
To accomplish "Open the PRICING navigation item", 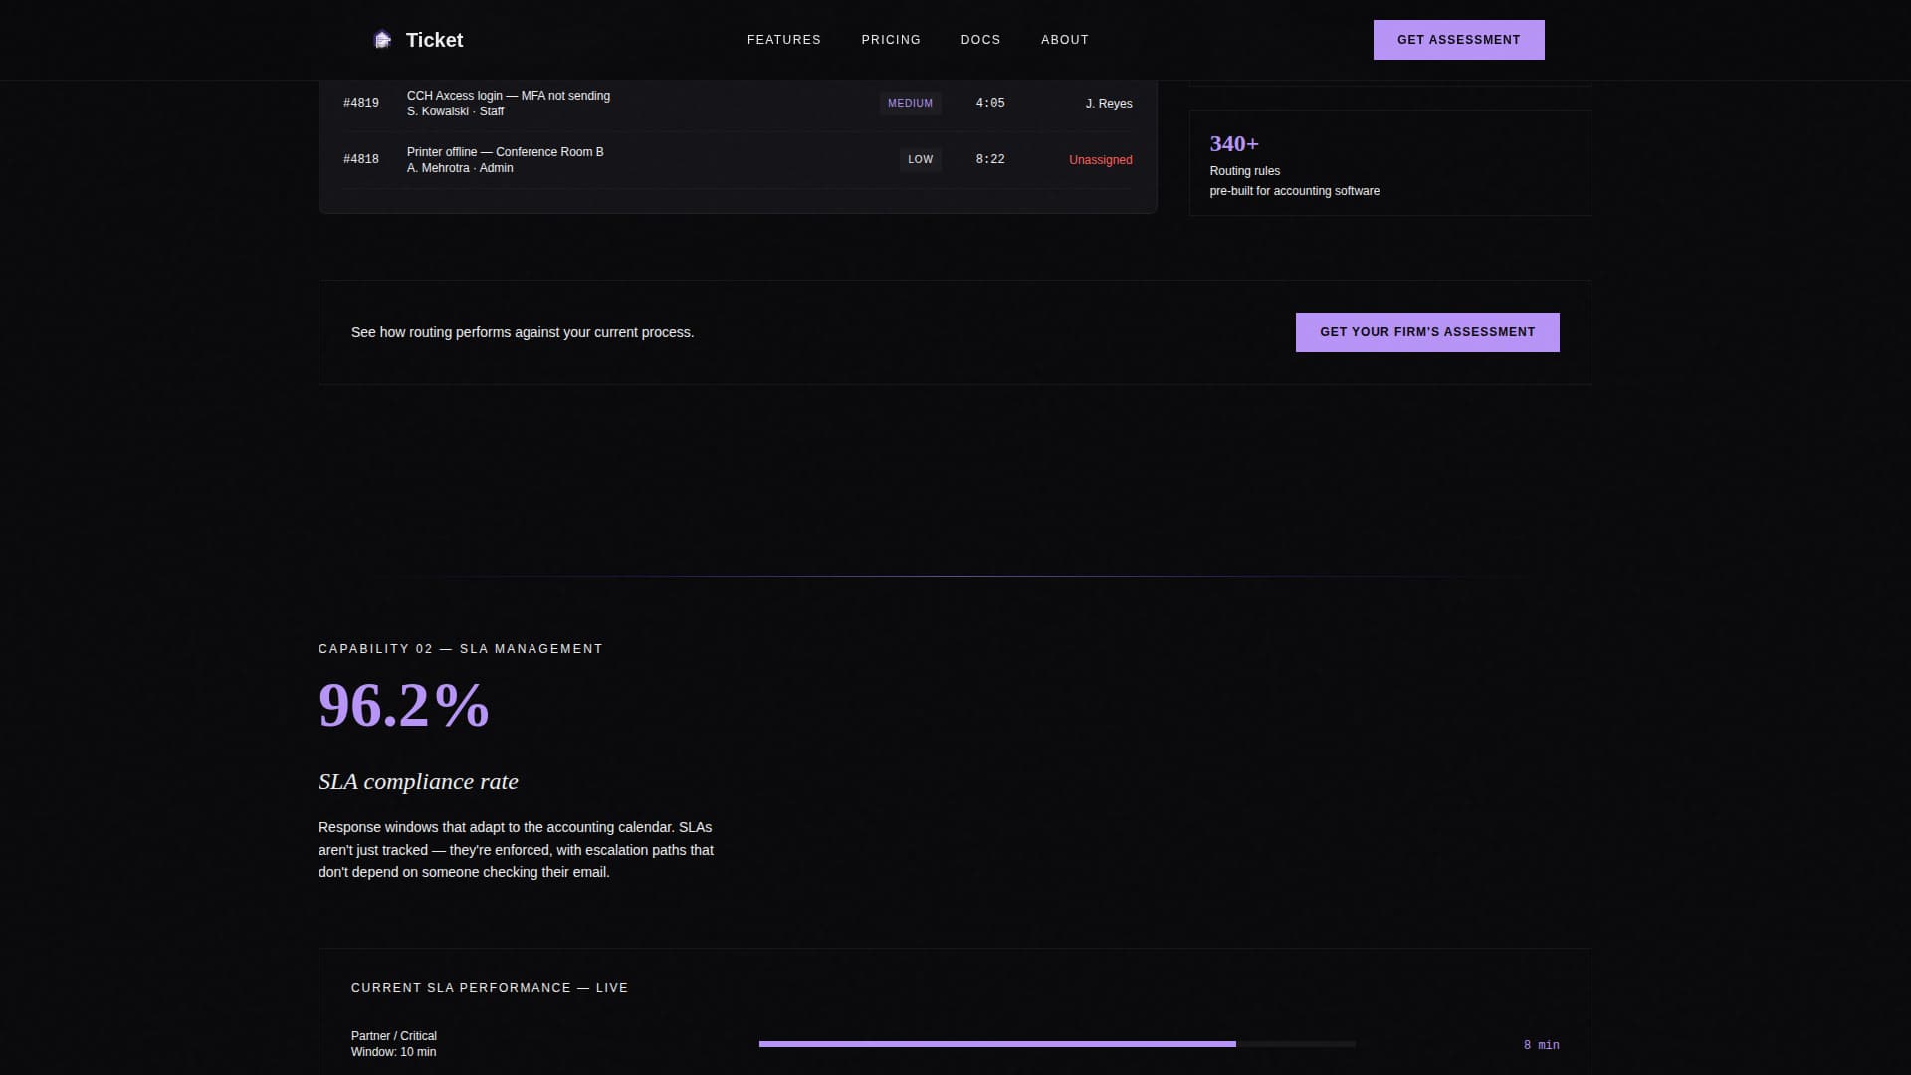I will [890, 40].
